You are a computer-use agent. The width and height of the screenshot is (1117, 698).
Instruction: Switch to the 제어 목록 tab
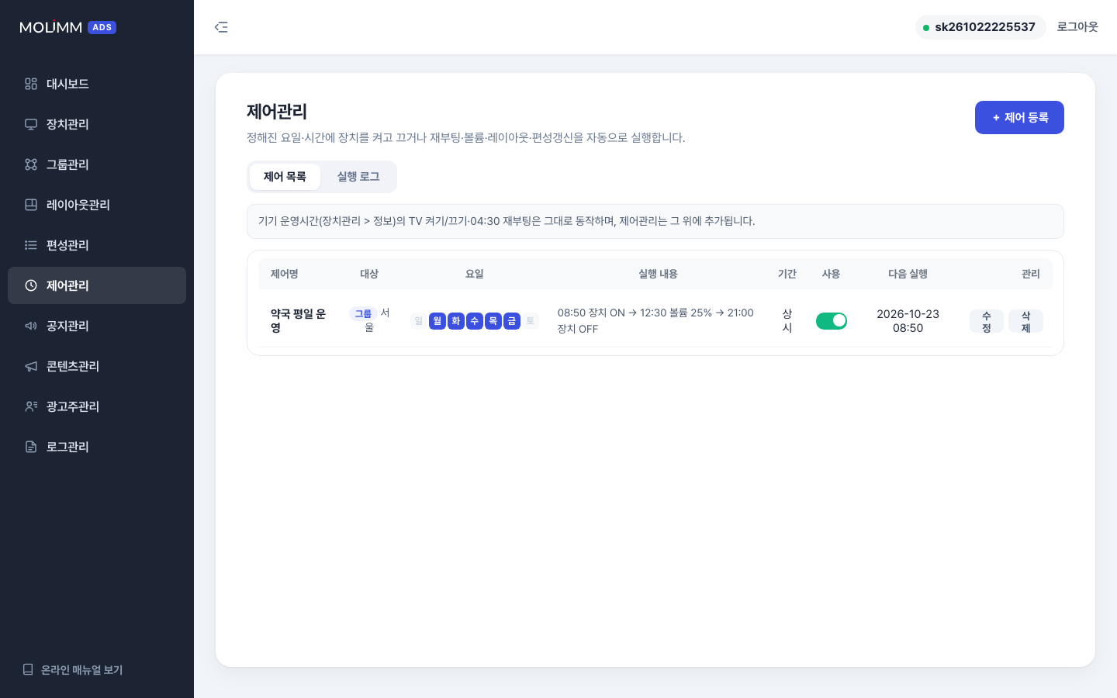[x=285, y=177]
